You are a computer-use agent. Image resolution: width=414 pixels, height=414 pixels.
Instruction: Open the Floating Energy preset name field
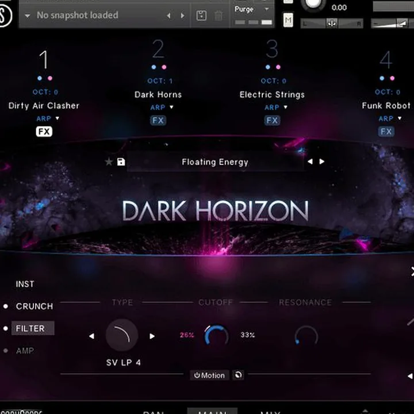(215, 162)
